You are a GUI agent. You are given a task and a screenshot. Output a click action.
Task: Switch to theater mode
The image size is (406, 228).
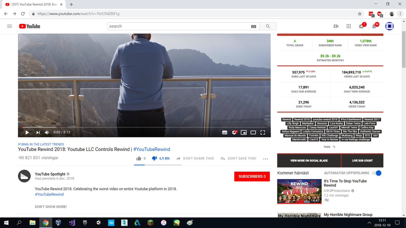coord(253,132)
